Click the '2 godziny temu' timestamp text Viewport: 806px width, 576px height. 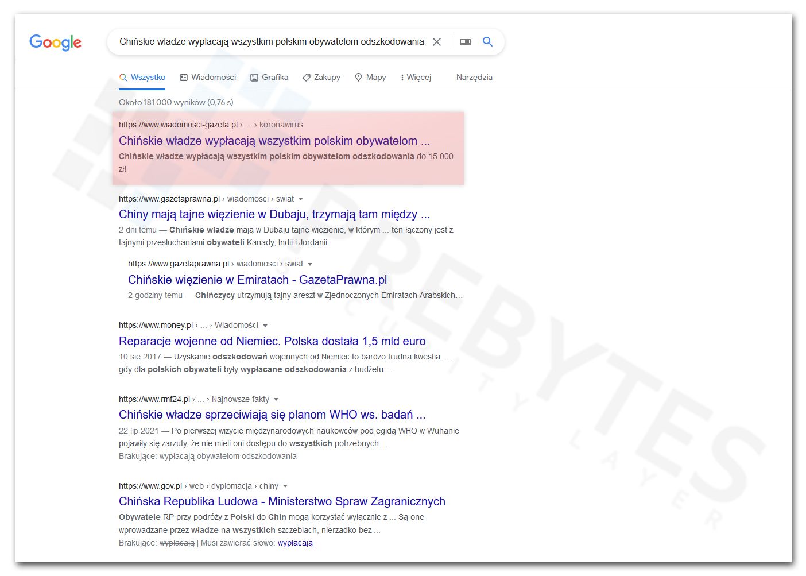(155, 295)
